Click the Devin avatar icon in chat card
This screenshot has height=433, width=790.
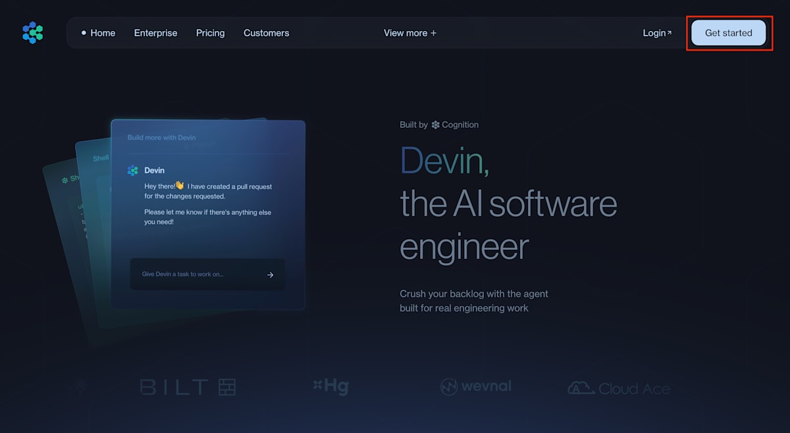point(133,171)
